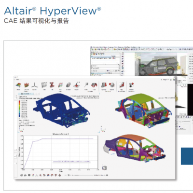Open the first combo box in the back window panel
Screen dimensions: 193x193
[105, 66]
